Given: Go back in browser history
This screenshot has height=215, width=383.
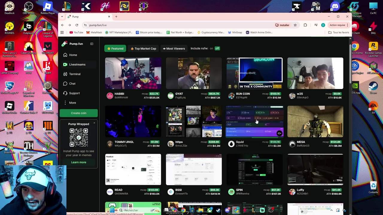Looking at the screenshot, I should click(63, 25).
